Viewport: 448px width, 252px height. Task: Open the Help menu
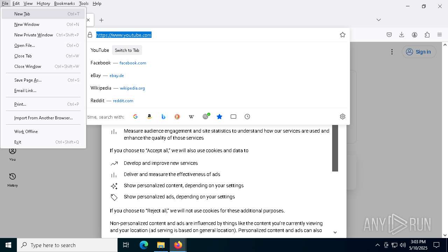tap(97, 3)
